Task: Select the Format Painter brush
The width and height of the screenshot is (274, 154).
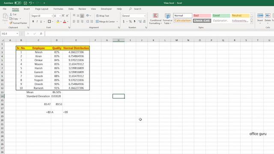Action: pyautogui.click(x=11, y=23)
